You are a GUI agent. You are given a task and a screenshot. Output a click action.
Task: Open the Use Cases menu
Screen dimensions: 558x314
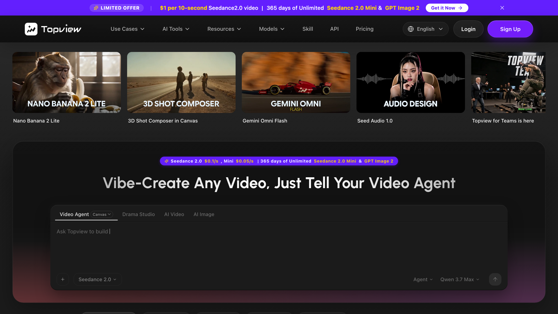[x=127, y=29]
